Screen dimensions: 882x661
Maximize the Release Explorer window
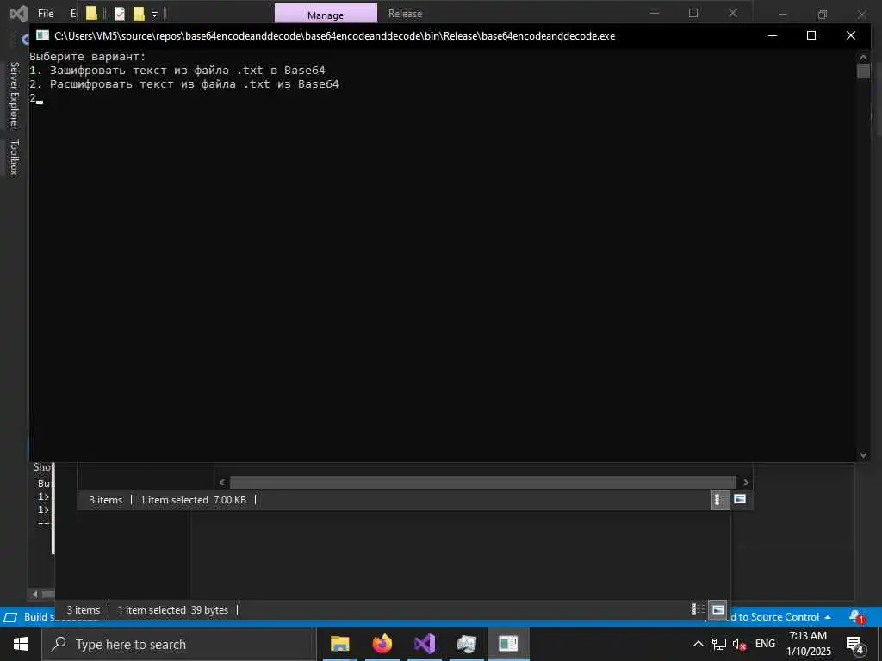(693, 12)
